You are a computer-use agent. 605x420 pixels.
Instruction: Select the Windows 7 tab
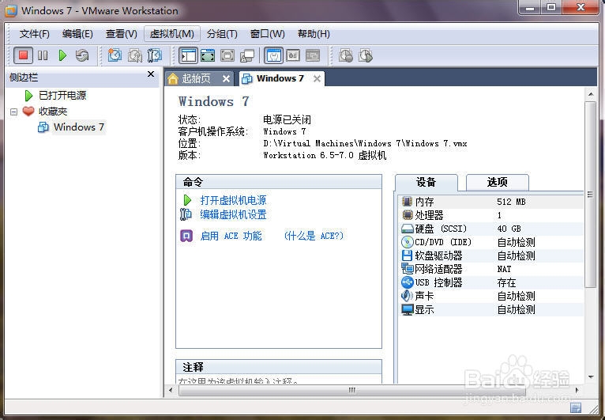coord(280,78)
